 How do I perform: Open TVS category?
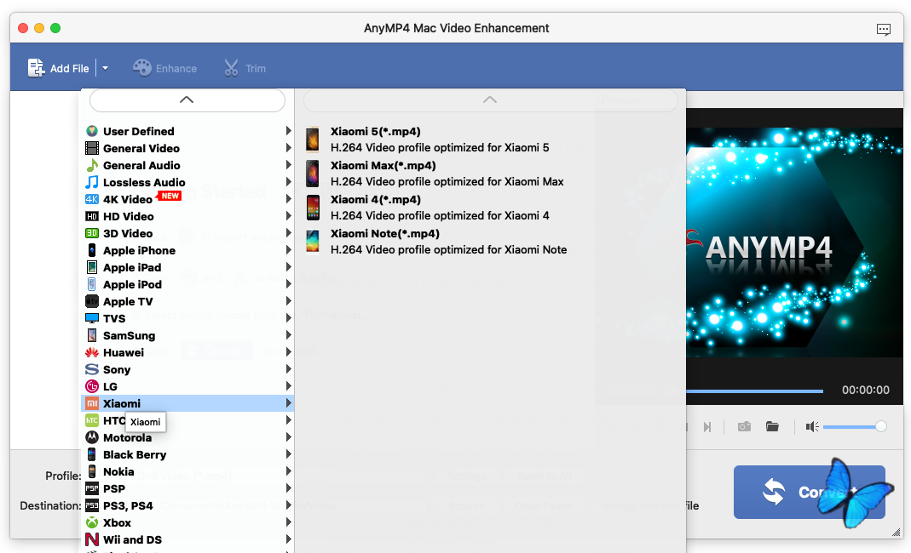click(x=188, y=318)
